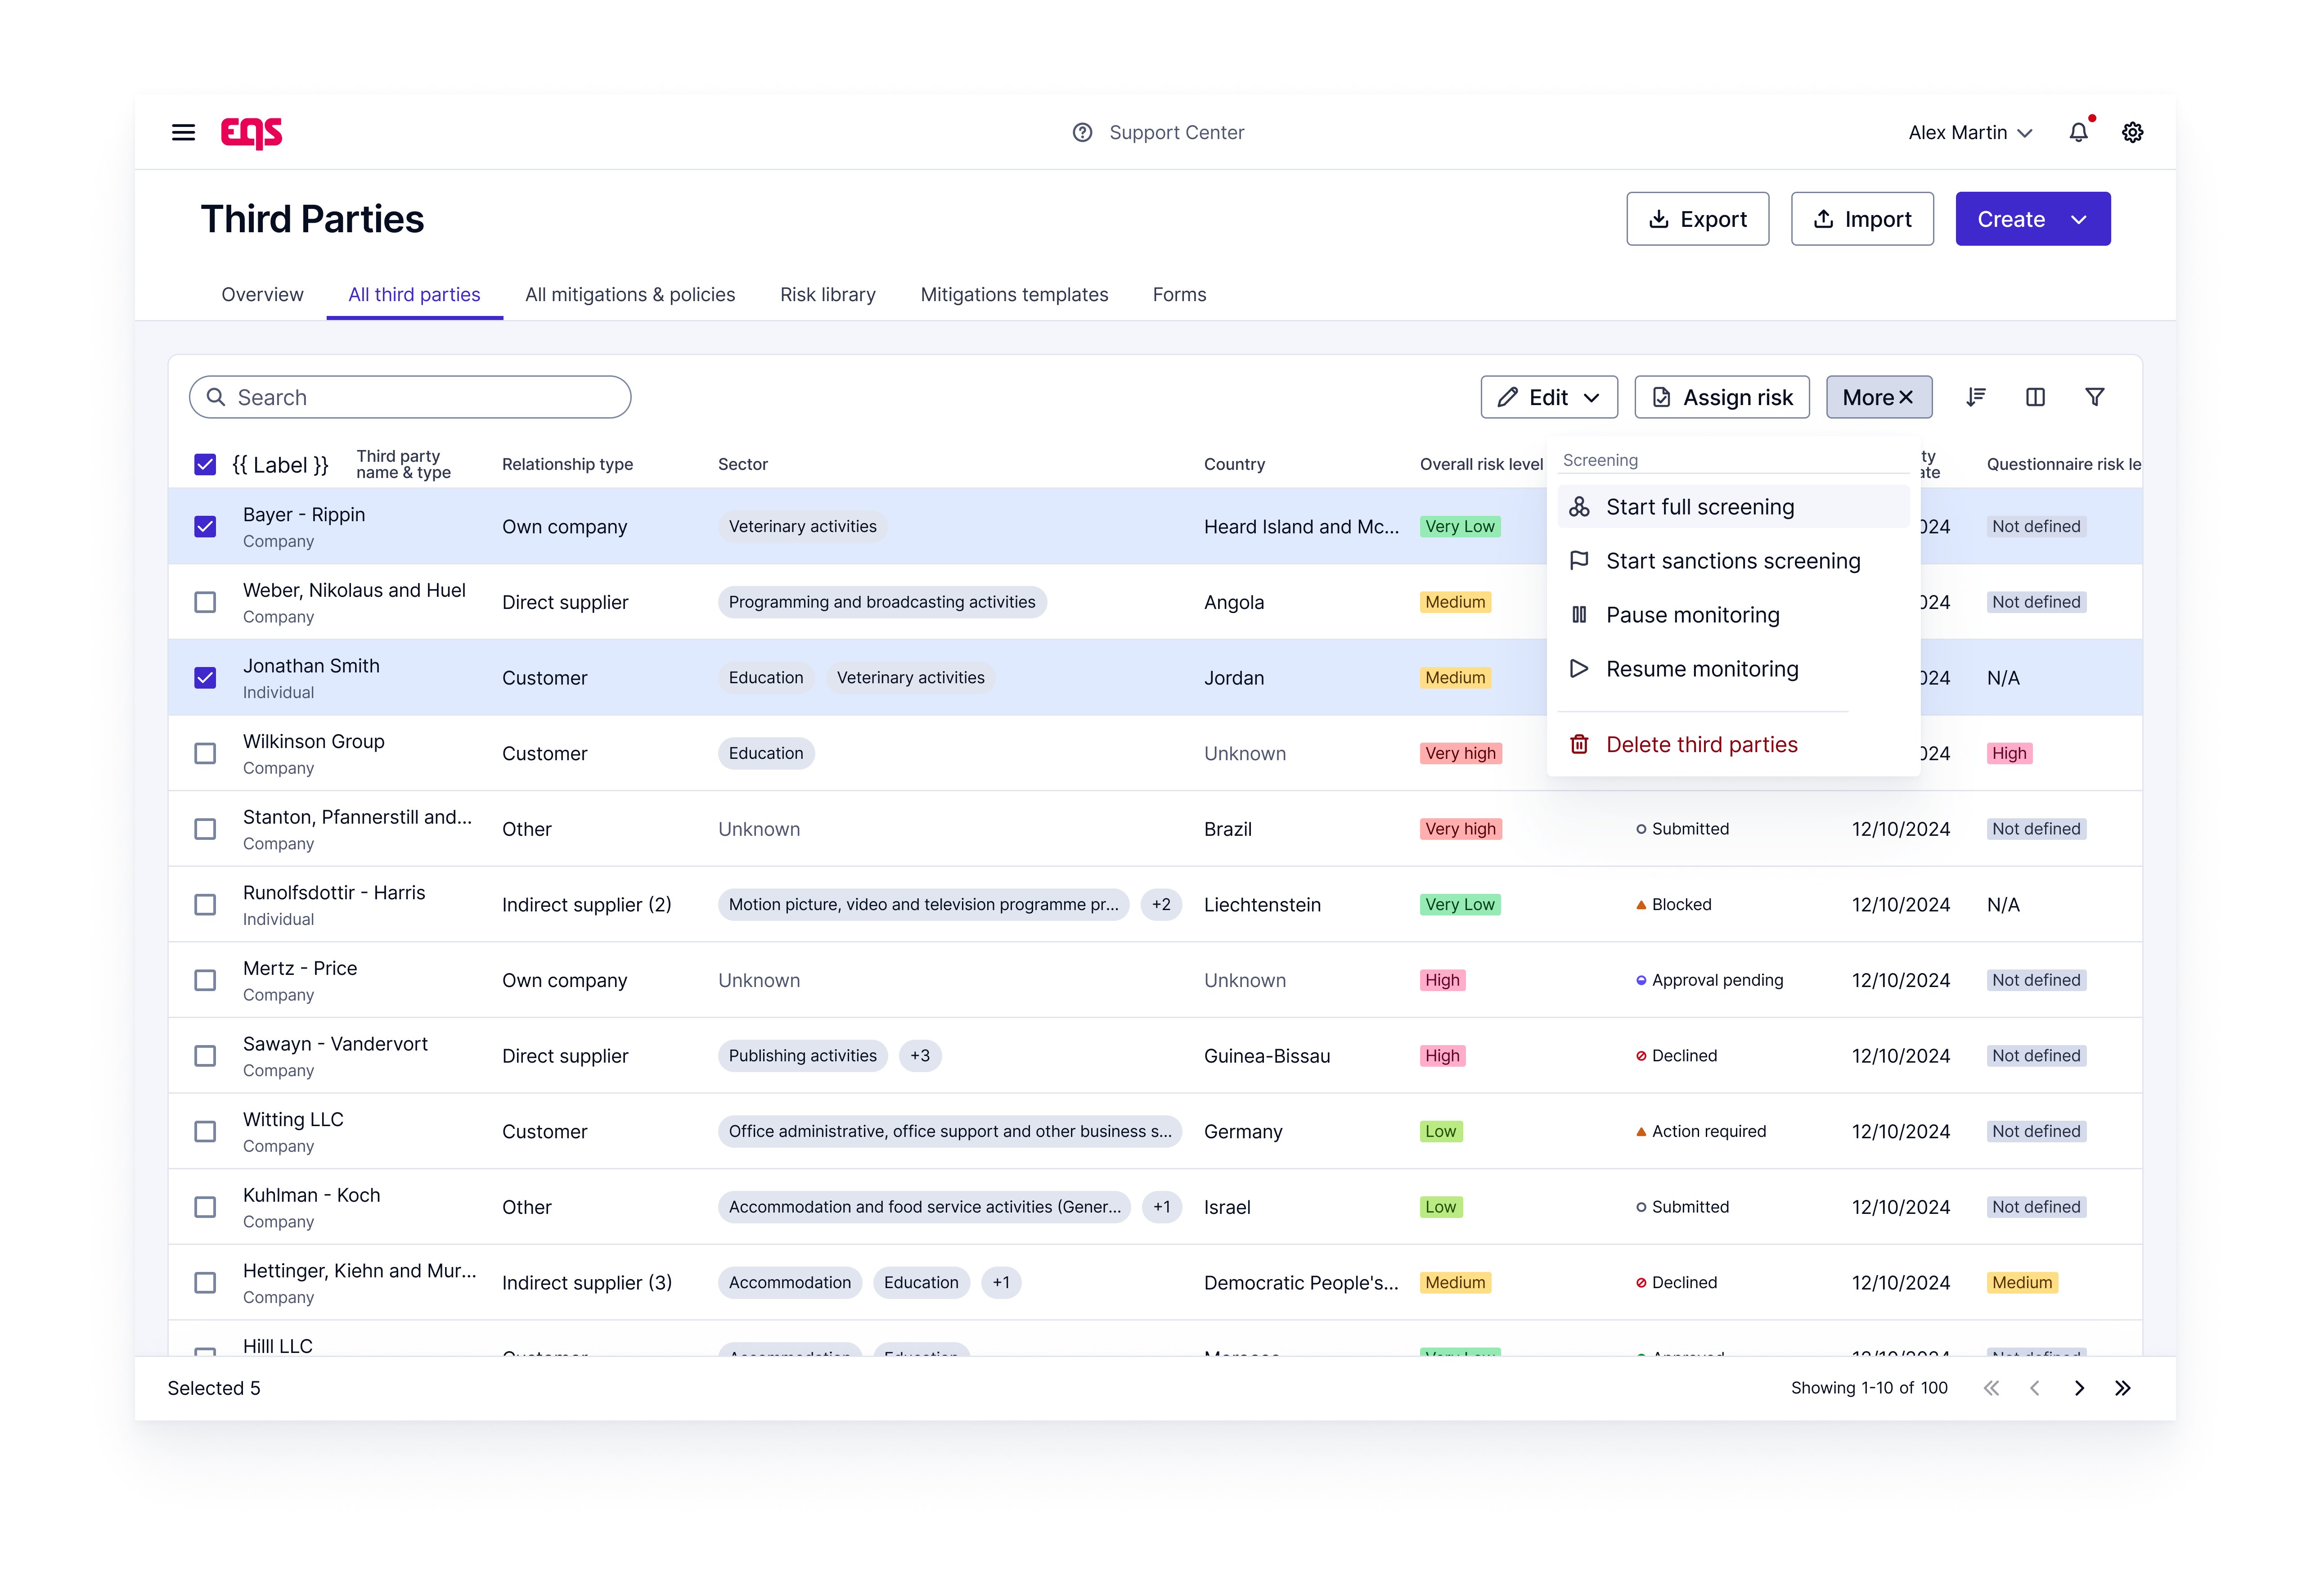
Task: Expand the +2 sectors for Runolfsdottir - Harris
Action: (1160, 904)
